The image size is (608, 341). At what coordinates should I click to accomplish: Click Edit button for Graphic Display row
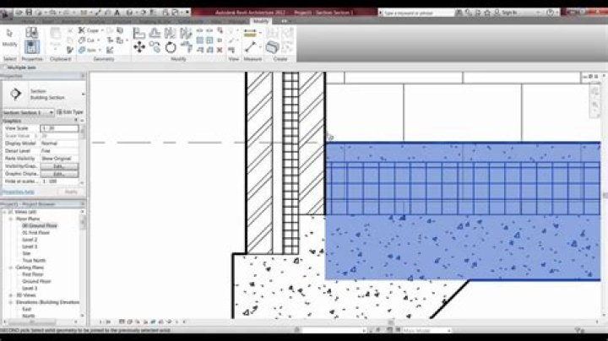click(59, 174)
